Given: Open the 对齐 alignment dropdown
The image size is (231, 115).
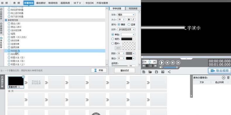Looking at the screenshot, I should (x=126, y=29).
